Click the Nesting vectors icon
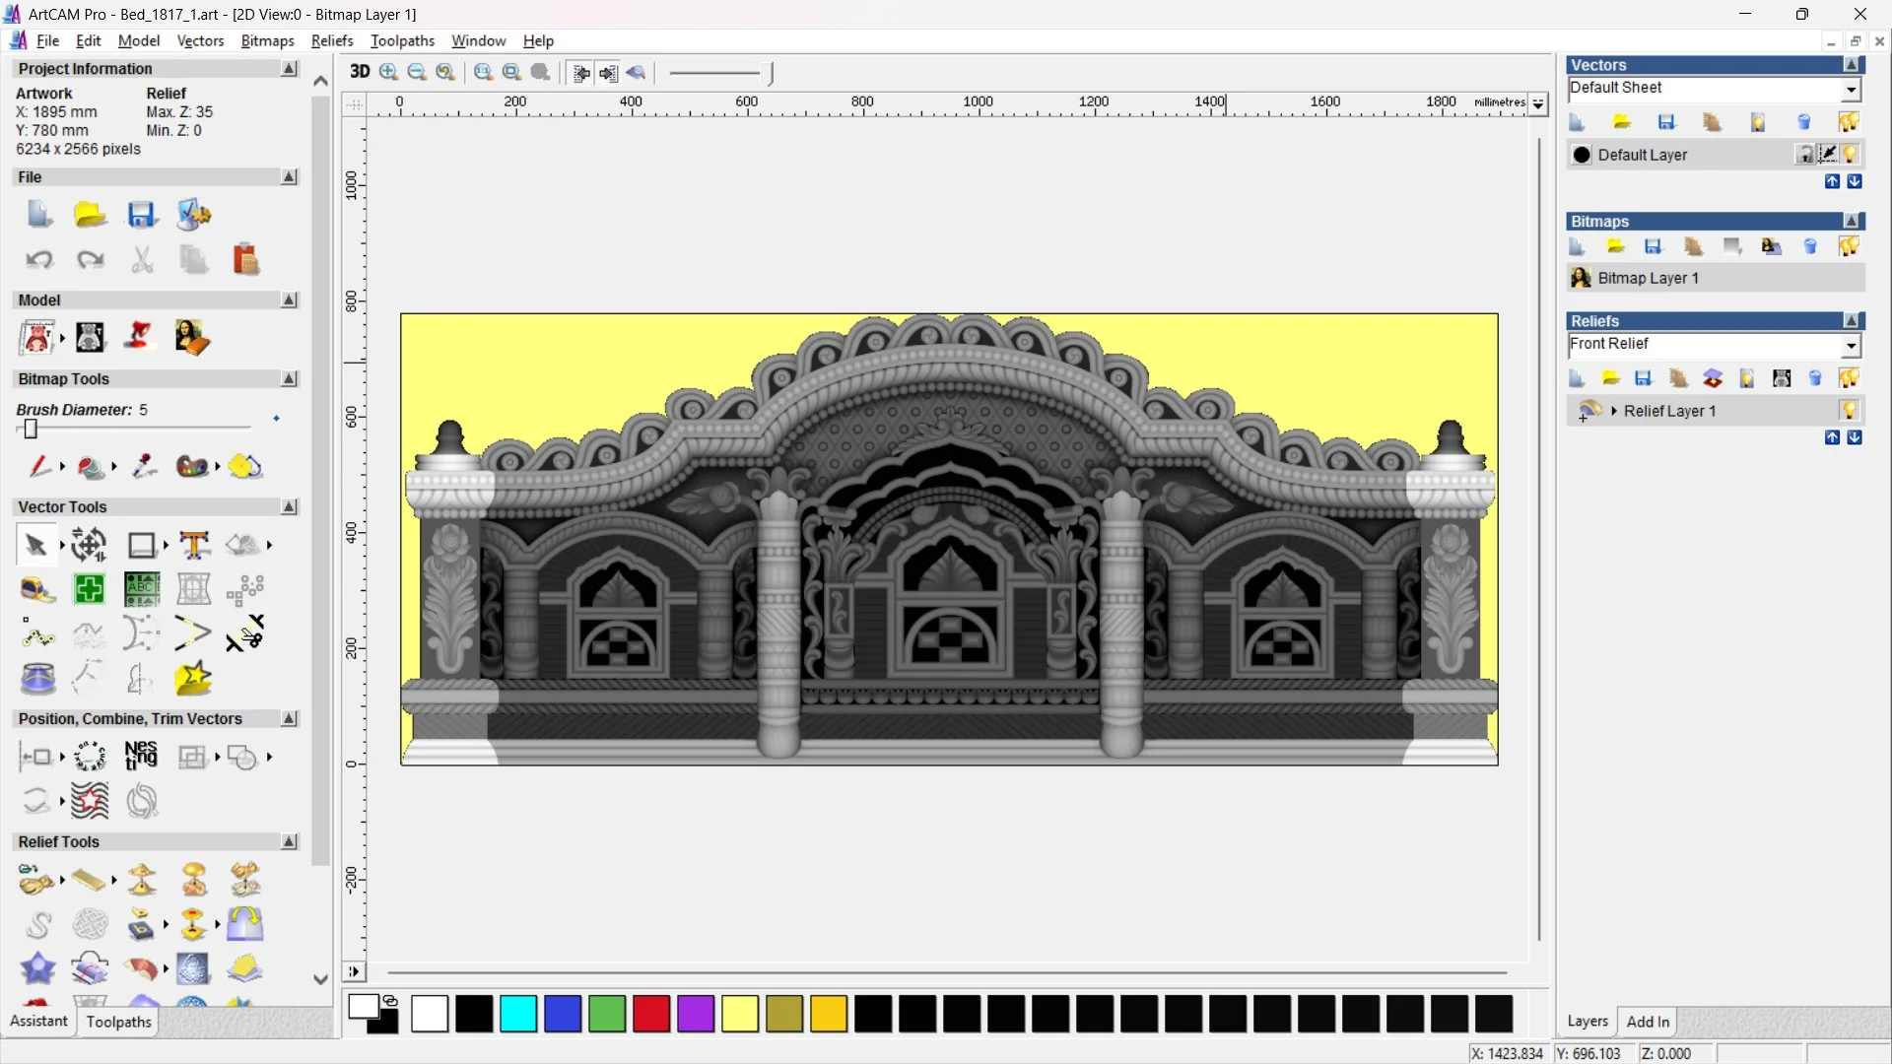 (141, 757)
